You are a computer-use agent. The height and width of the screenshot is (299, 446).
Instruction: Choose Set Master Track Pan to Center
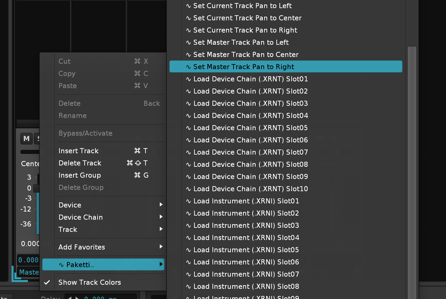[245, 55]
